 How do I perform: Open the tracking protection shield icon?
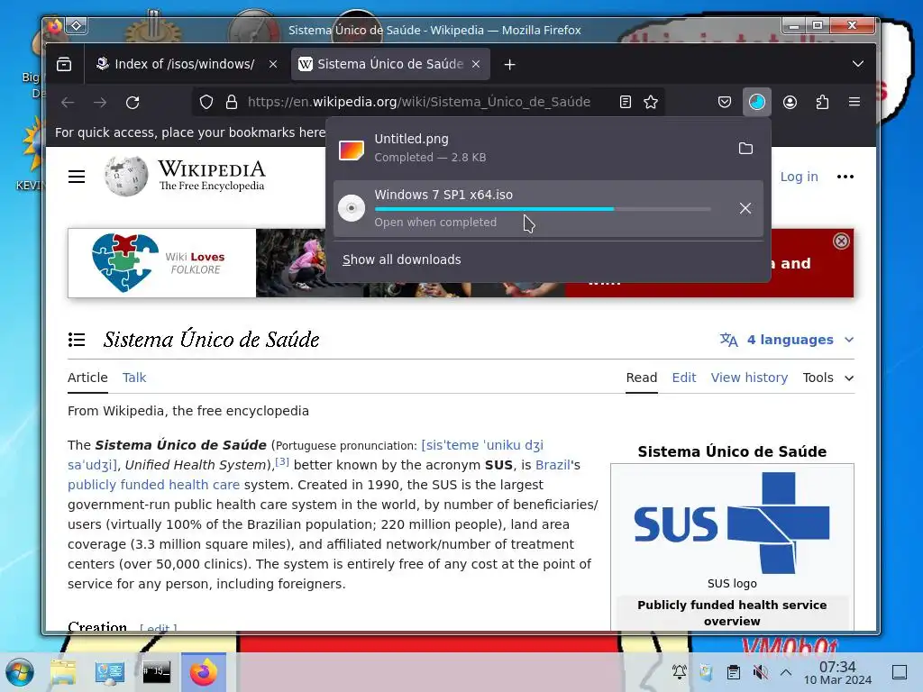[206, 103]
